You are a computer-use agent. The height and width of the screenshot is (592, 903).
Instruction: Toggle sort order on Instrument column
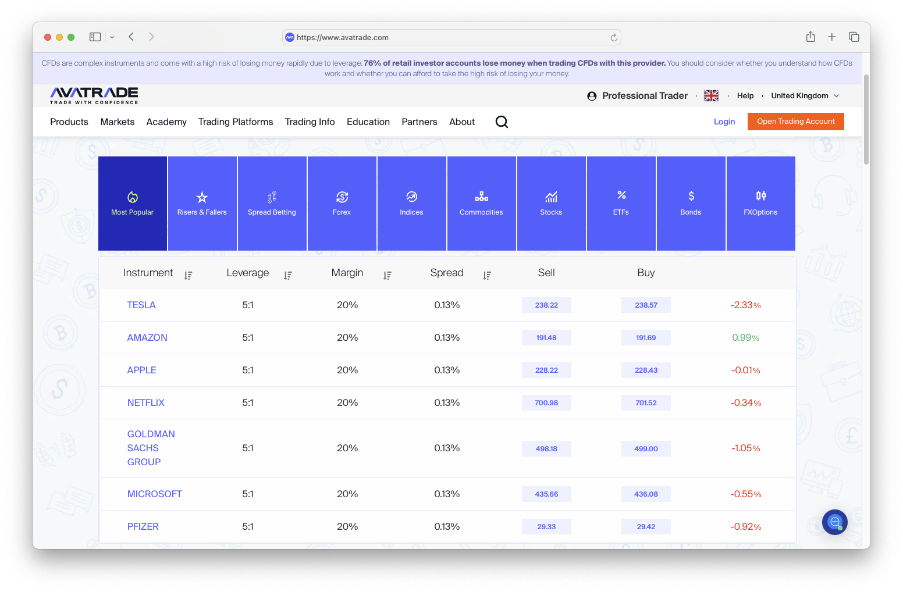(188, 276)
